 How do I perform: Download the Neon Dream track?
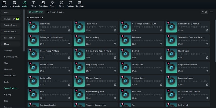pos(207,57)
